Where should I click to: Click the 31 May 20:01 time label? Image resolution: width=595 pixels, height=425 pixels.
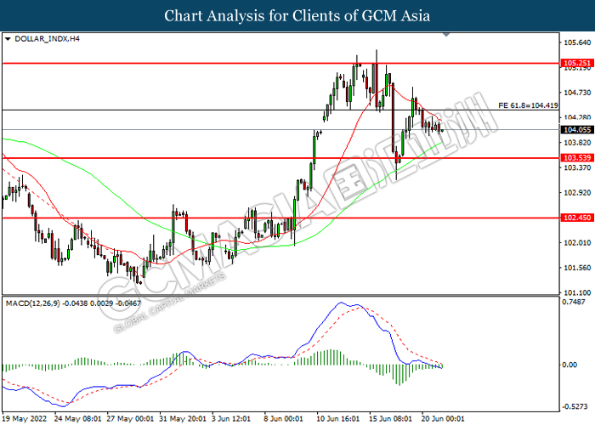click(x=183, y=418)
